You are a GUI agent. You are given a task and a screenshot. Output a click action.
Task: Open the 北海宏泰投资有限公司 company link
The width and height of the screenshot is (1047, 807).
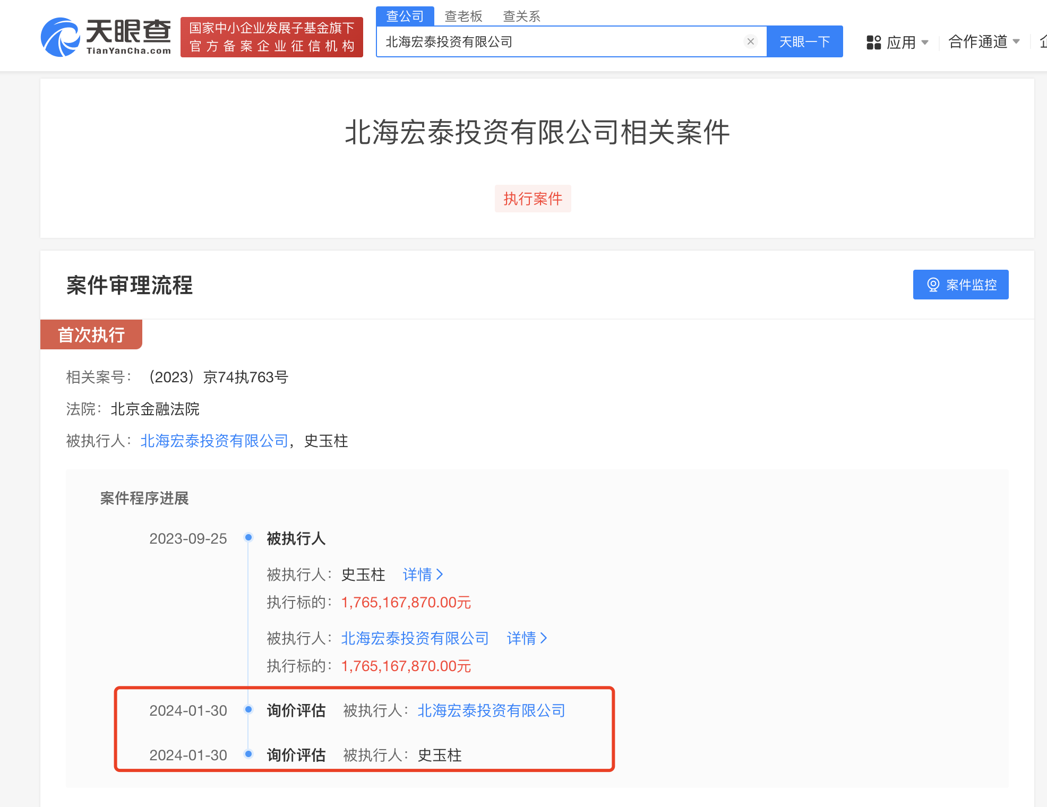(x=213, y=441)
